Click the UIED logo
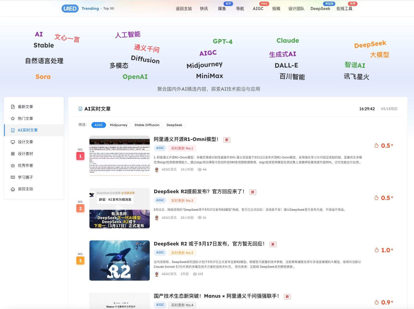414x309 pixels. 70,9
